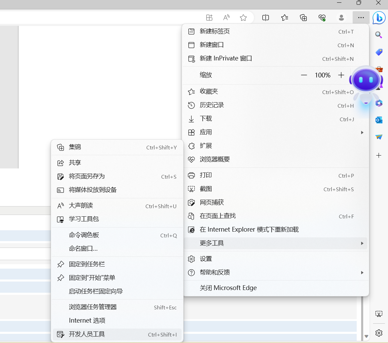Increase zoom with plus button

pos(341,75)
